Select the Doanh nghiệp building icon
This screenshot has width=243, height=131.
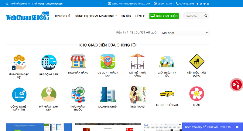click(108, 94)
